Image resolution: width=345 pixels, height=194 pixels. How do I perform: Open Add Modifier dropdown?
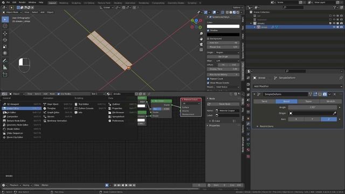tap(298, 86)
